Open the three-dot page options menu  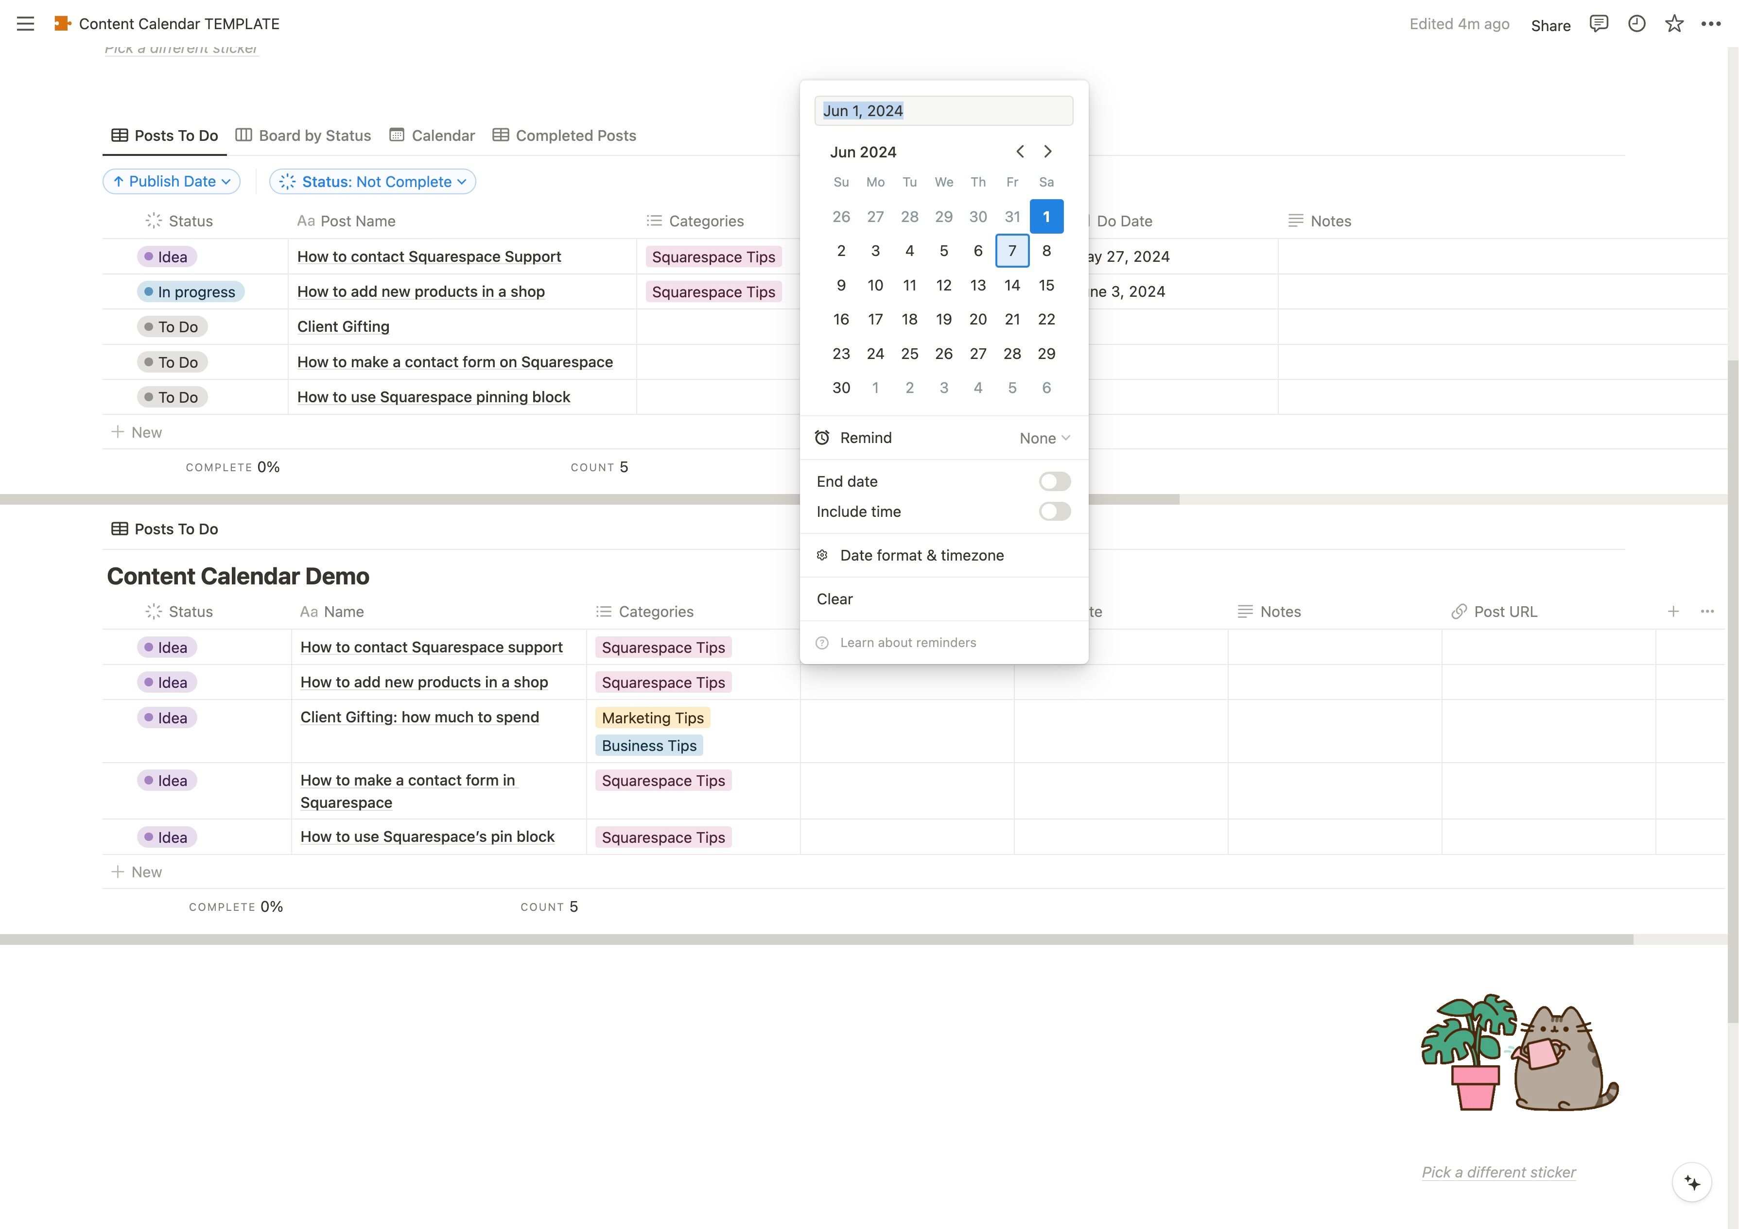1710,23
